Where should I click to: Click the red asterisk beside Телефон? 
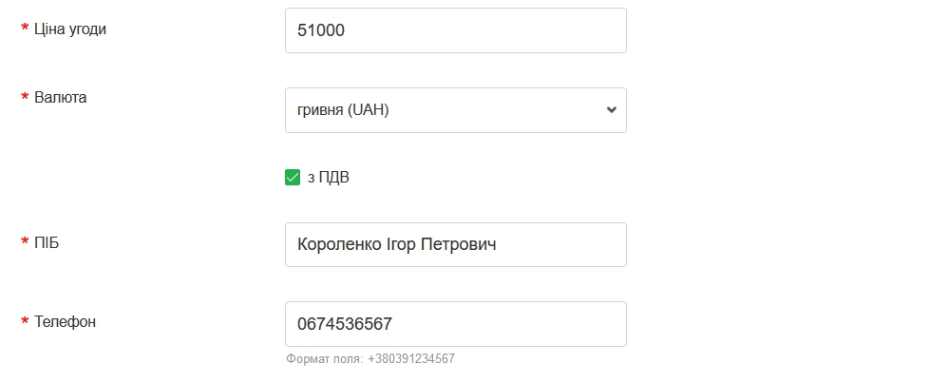tap(25, 323)
